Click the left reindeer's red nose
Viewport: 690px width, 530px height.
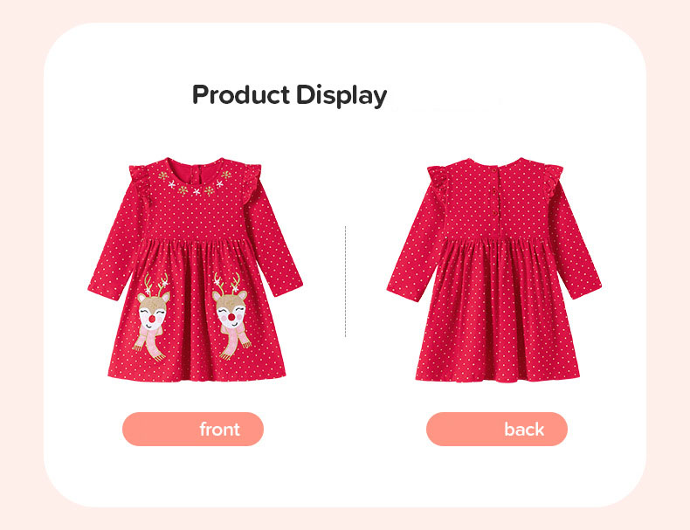(x=152, y=318)
